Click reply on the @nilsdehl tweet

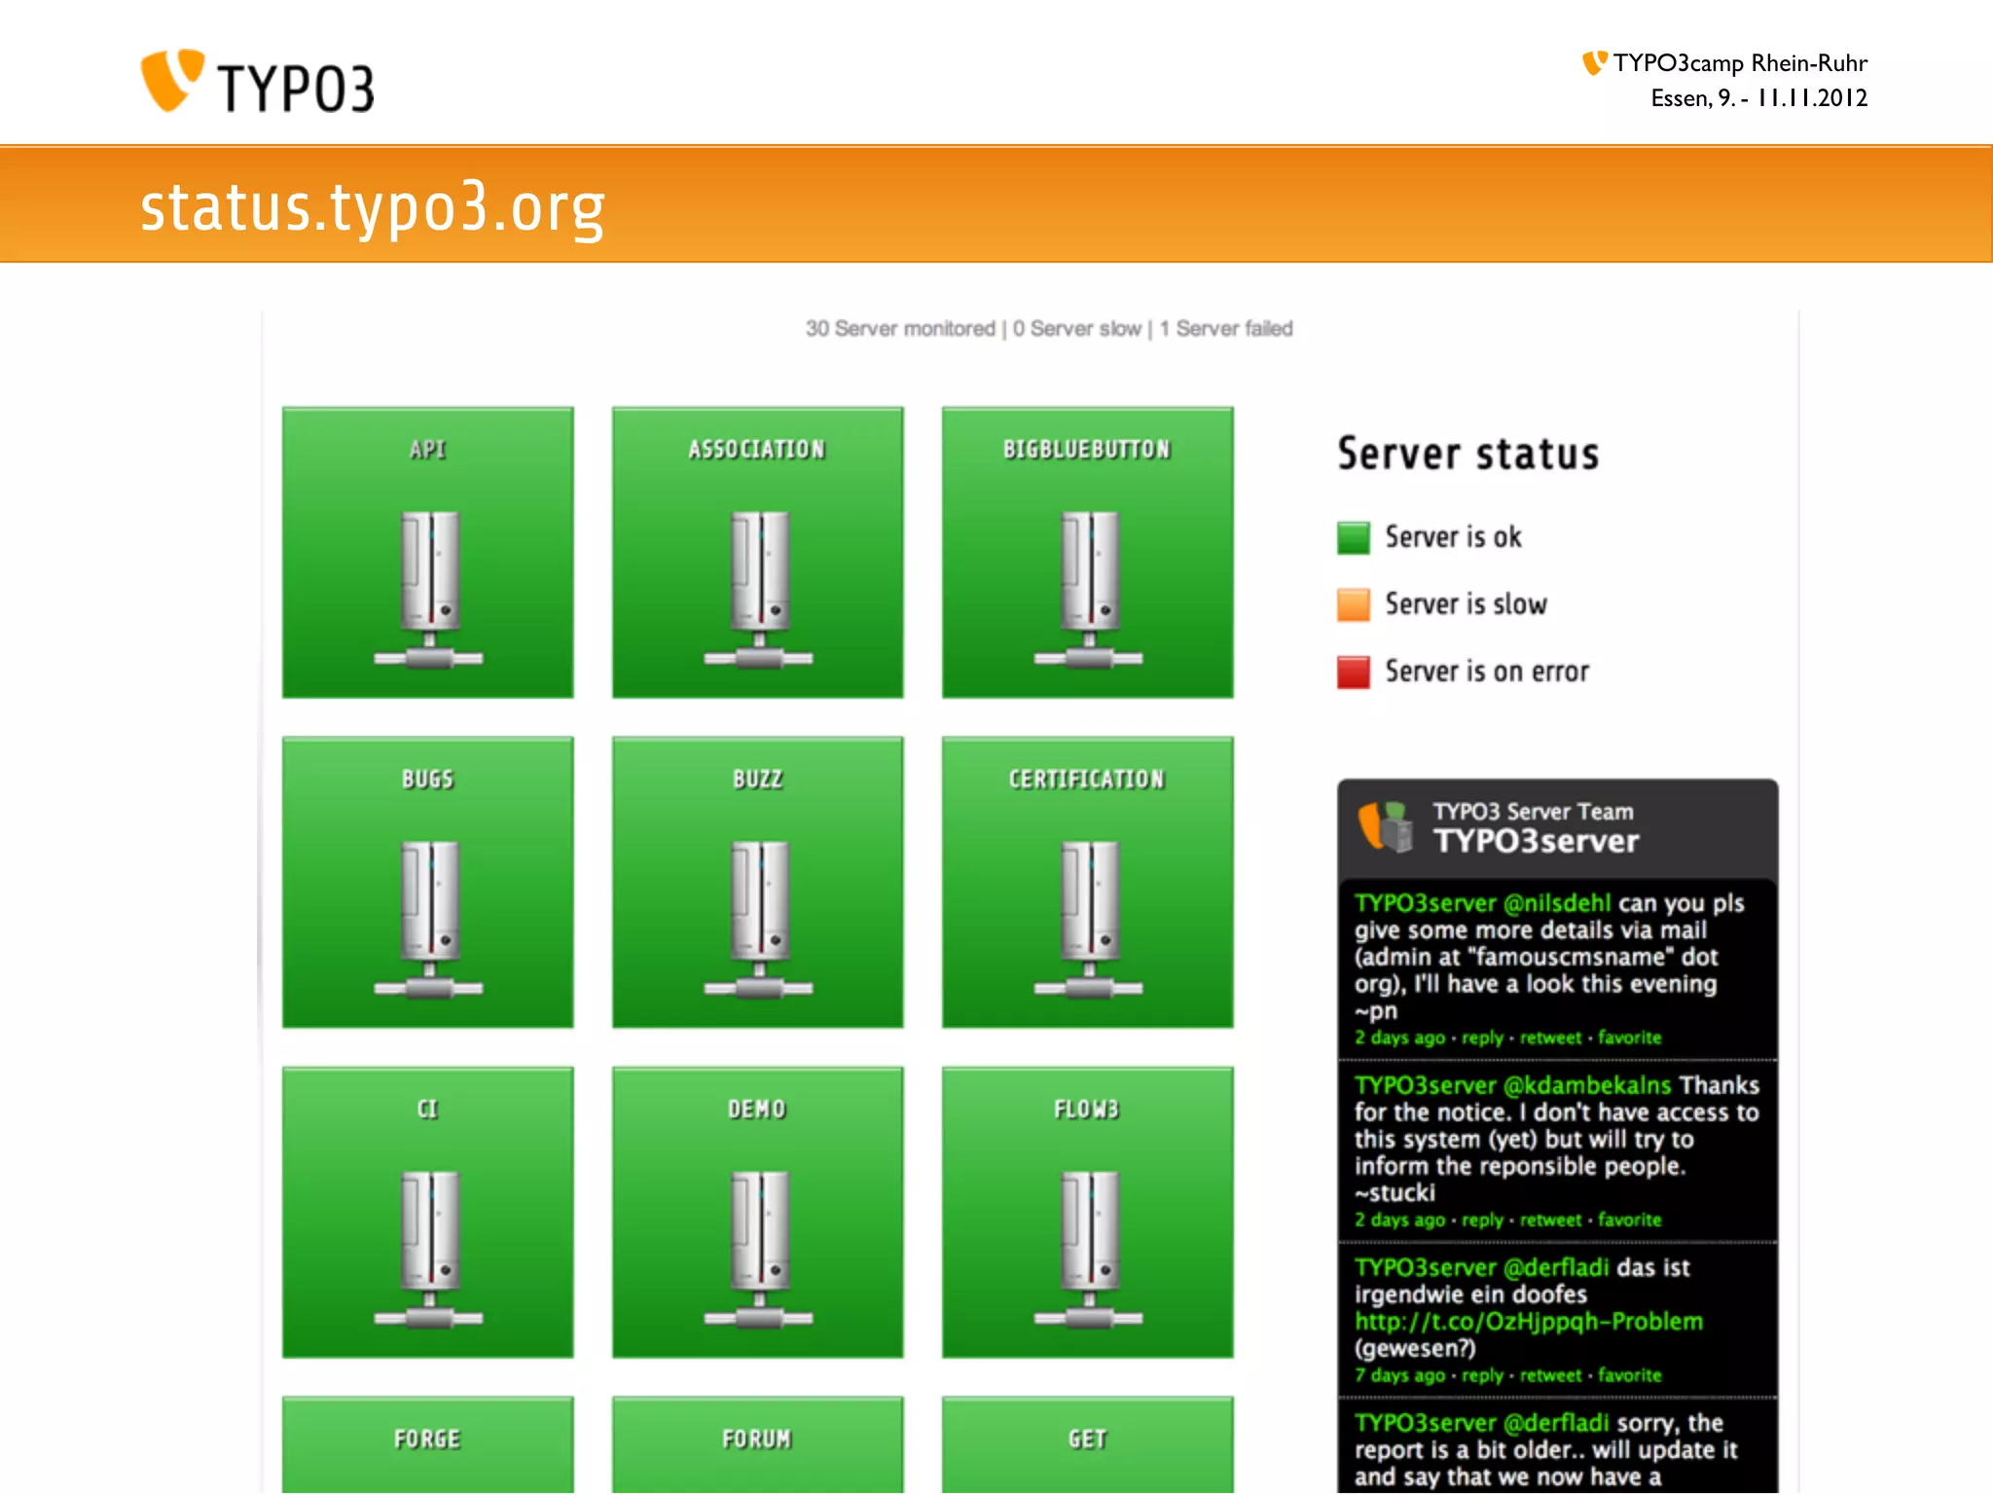1483,1038
